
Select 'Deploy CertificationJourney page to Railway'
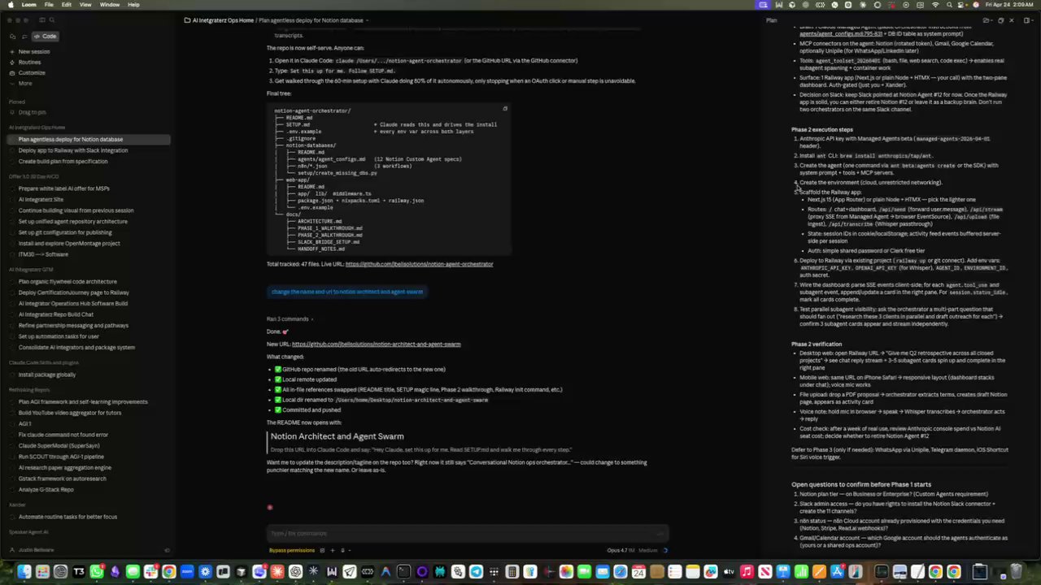pyautogui.click(x=74, y=292)
